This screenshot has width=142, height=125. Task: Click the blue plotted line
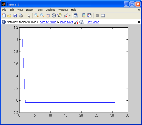[x=70, y=102]
